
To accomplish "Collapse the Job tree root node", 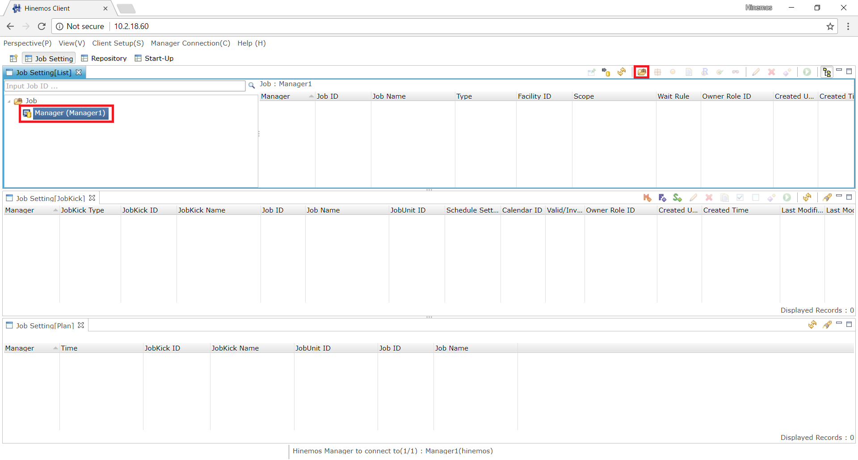I will click(x=9, y=101).
